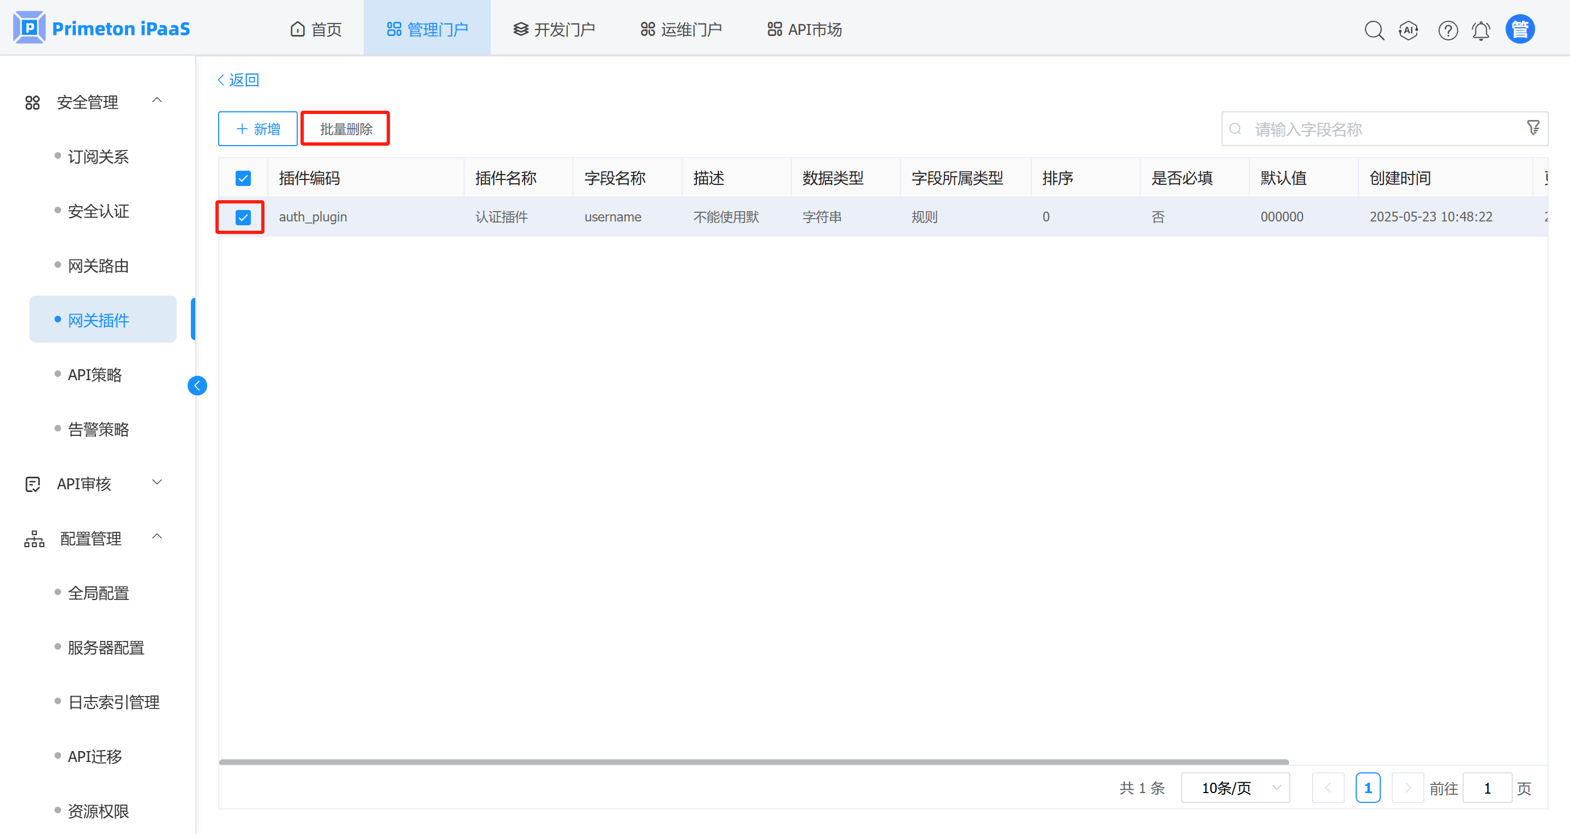Click the filter funnel icon in search box

(1533, 128)
